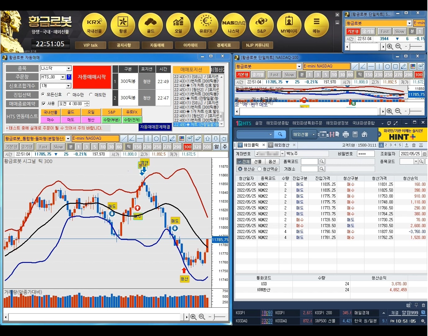Open the 골드 gold coin button

(150, 25)
